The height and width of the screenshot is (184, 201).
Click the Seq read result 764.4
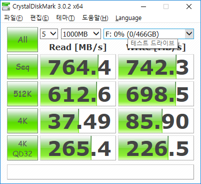point(78,67)
